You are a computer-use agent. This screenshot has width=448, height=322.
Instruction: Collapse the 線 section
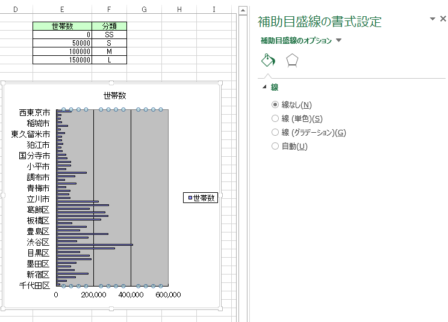click(264, 87)
